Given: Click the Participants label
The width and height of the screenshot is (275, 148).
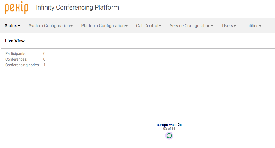Looking at the screenshot, I should 16,53.
